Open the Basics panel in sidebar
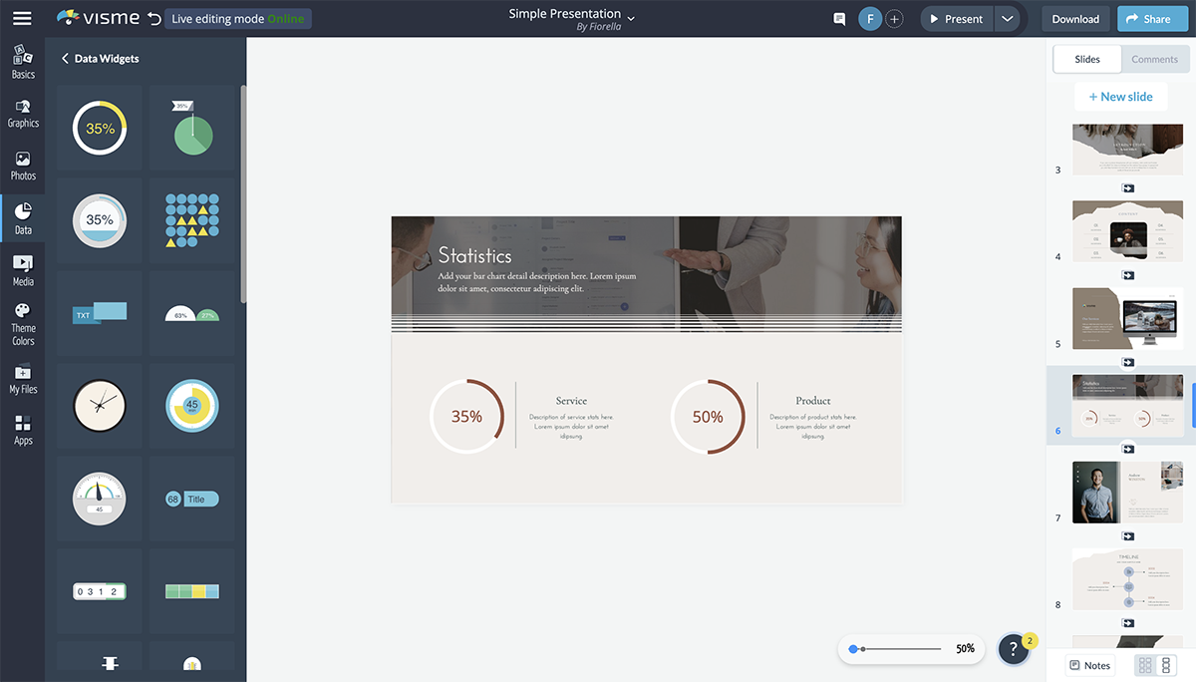Viewport: 1196px width, 682px height. click(23, 62)
